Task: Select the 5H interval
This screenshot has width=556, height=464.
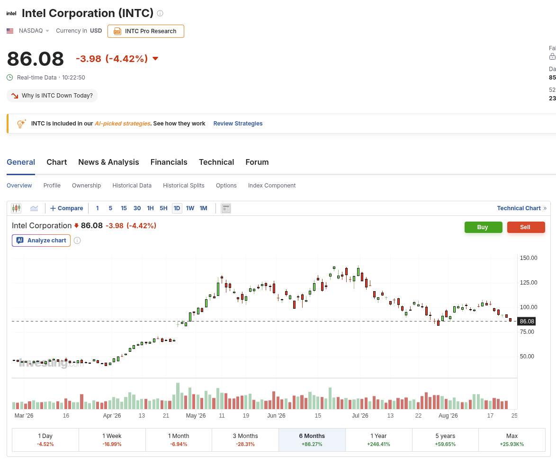Action: tap(163, 208)
